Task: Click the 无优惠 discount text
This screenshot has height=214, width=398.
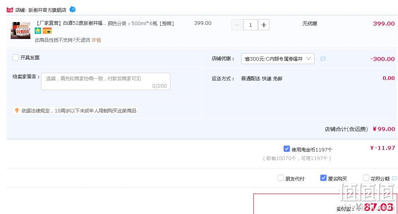Action: [310, 23]
